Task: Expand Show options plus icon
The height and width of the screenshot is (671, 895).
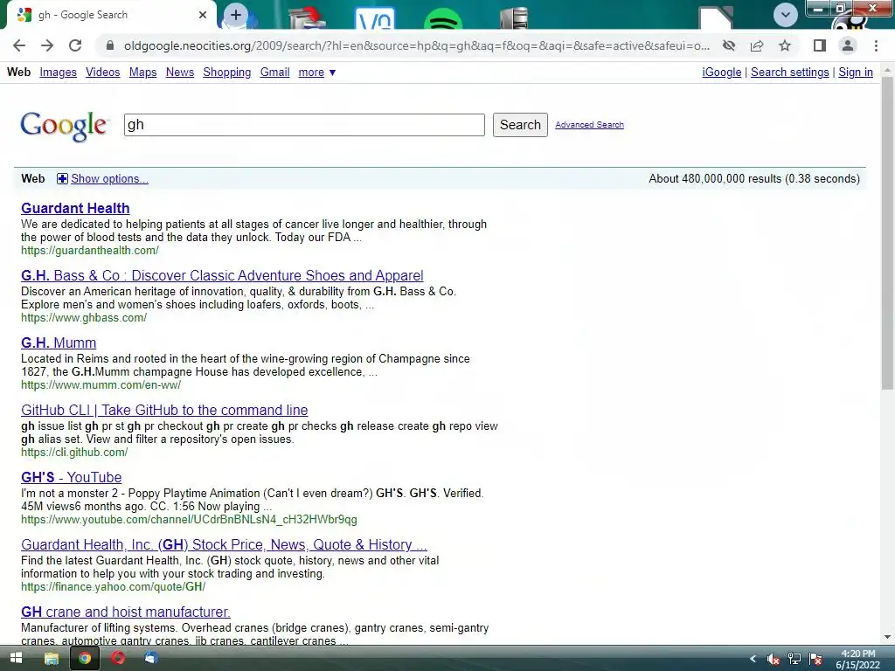Action: click(x=62, y=179)
